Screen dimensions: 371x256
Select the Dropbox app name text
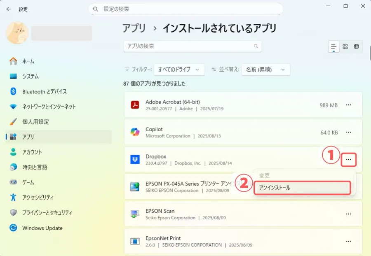click(156, 156)
